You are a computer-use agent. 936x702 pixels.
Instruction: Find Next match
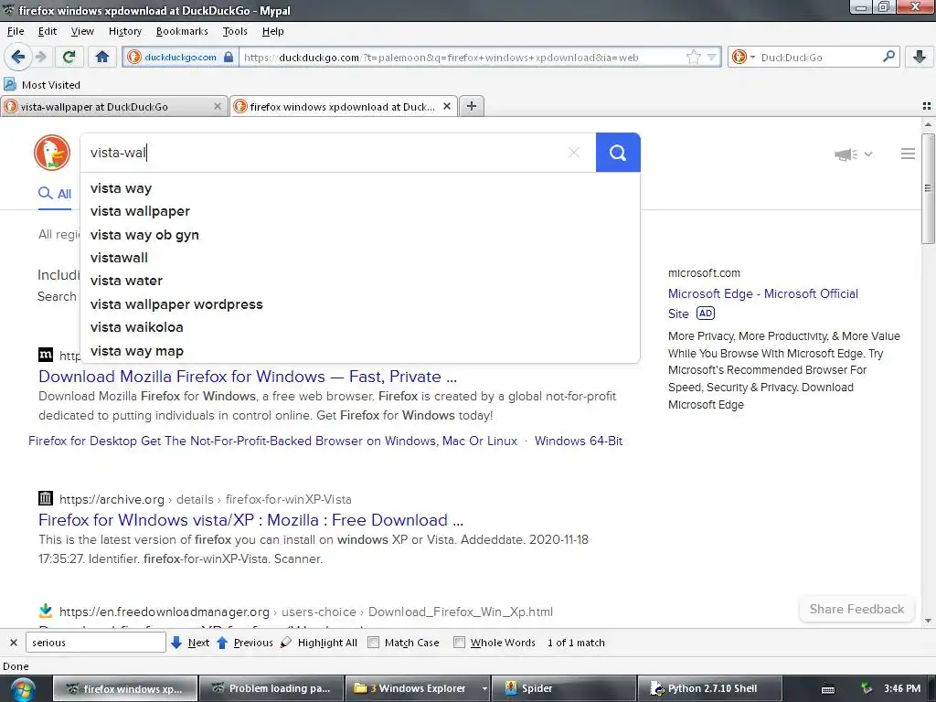tap(190, 643)
